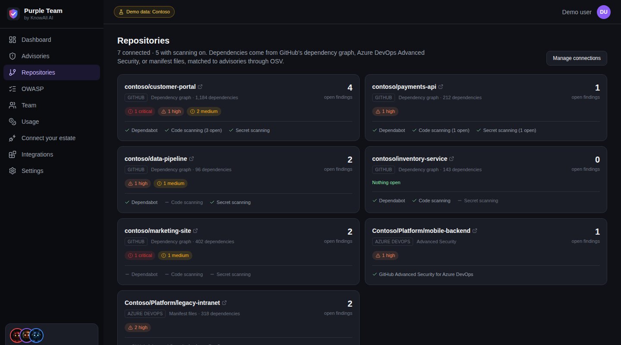Click the Connect your estate plug icon
The image size is (621, 345).
point(13,138)
